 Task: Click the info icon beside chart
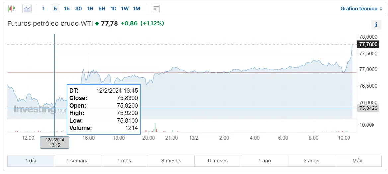(376, 25)
